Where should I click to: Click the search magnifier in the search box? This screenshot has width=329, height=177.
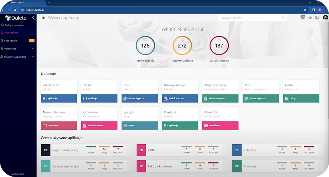coord(283,18)
